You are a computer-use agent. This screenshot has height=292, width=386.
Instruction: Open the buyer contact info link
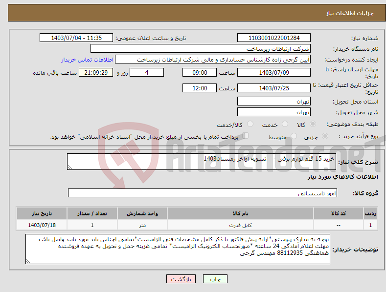87,60
